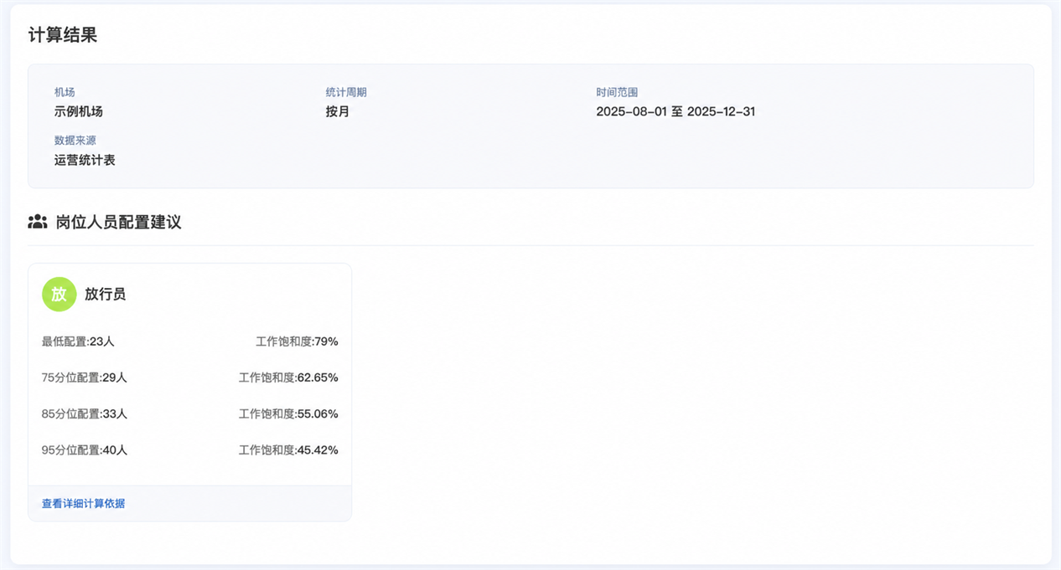Select the 运营统计表 data source value
Viewport: 1061px width, 570px height.
click(85, 160)
